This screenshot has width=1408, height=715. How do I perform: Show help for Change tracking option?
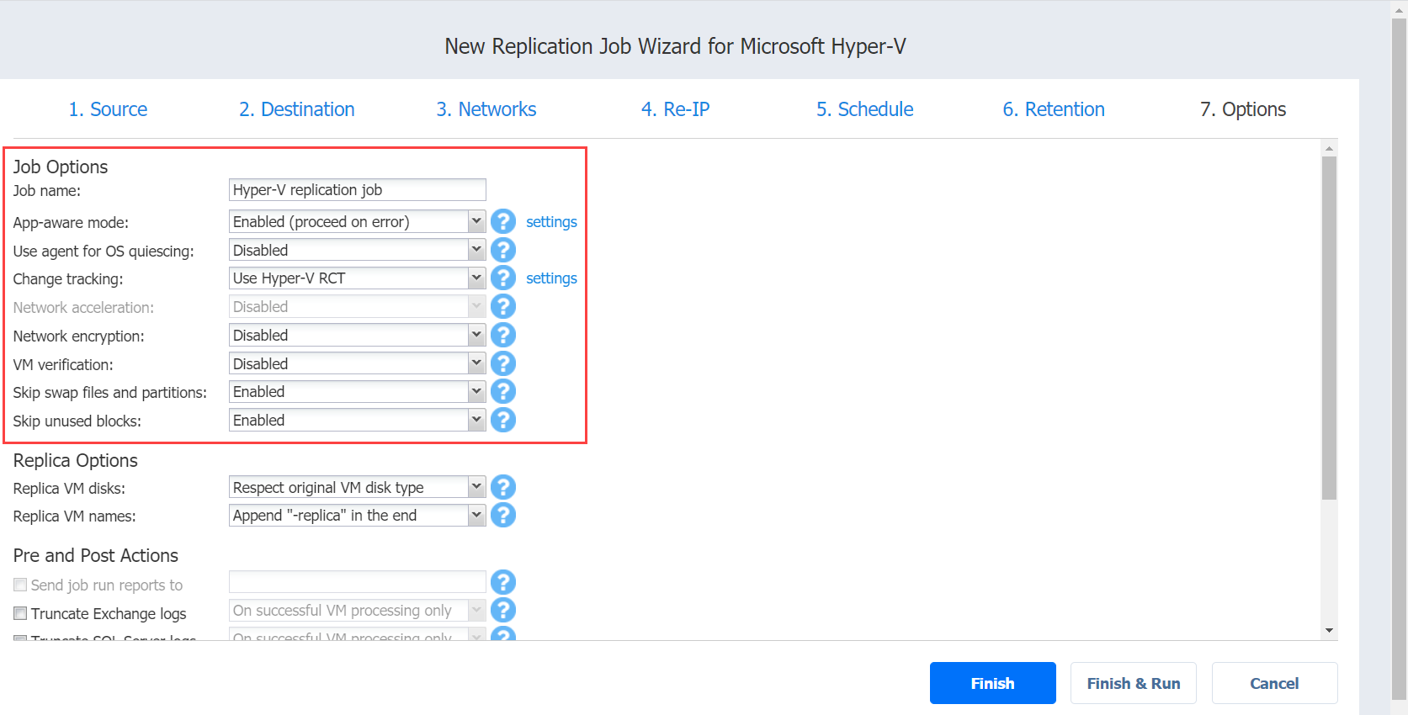point(503,278)
